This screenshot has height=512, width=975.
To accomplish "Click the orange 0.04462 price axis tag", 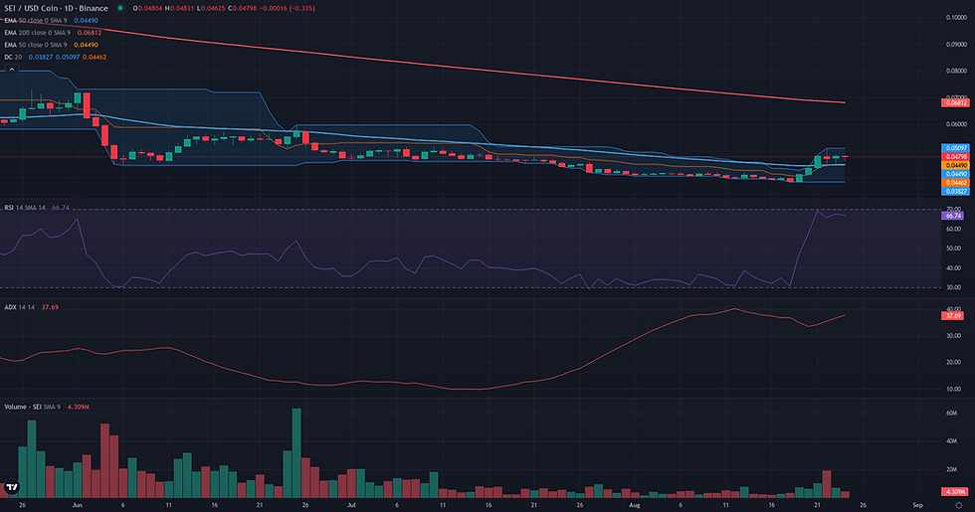I will (955, 183).
